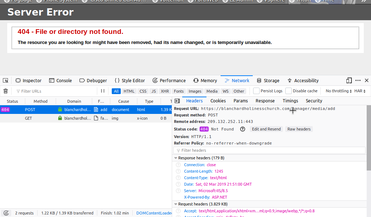Collapse the Response headers section
Image resolution: width=371 pixels, height=217 pixels.
(176, 158)
